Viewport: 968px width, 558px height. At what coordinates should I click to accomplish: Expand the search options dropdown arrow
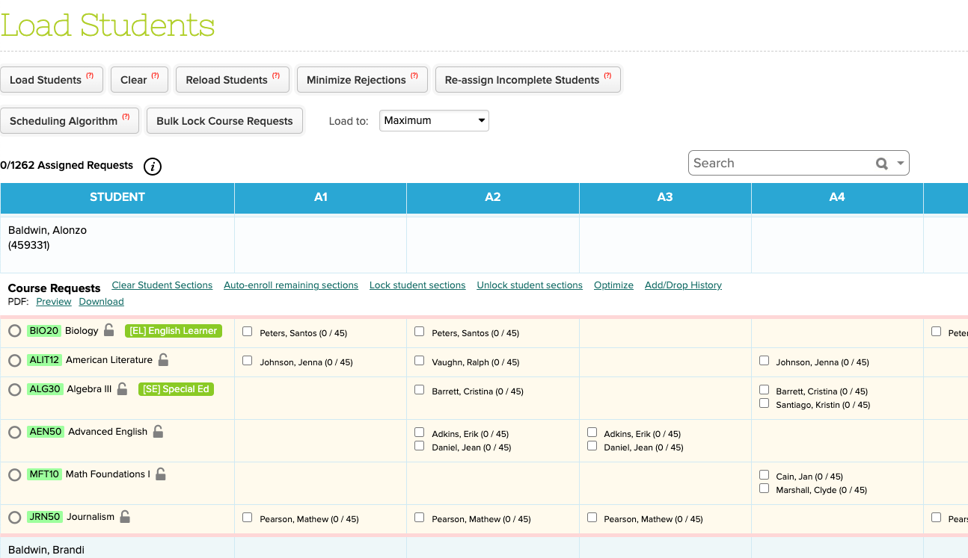(x=901, y=164)
